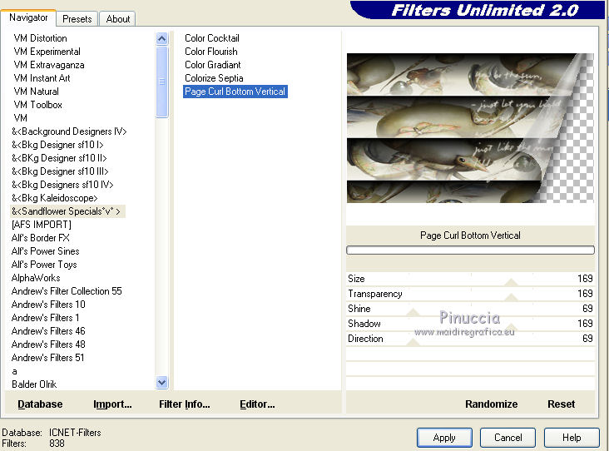Choose Page Curl Bottom Vertical filter
The width and height of the screenshot is (609, 451).
coord(235,92)
